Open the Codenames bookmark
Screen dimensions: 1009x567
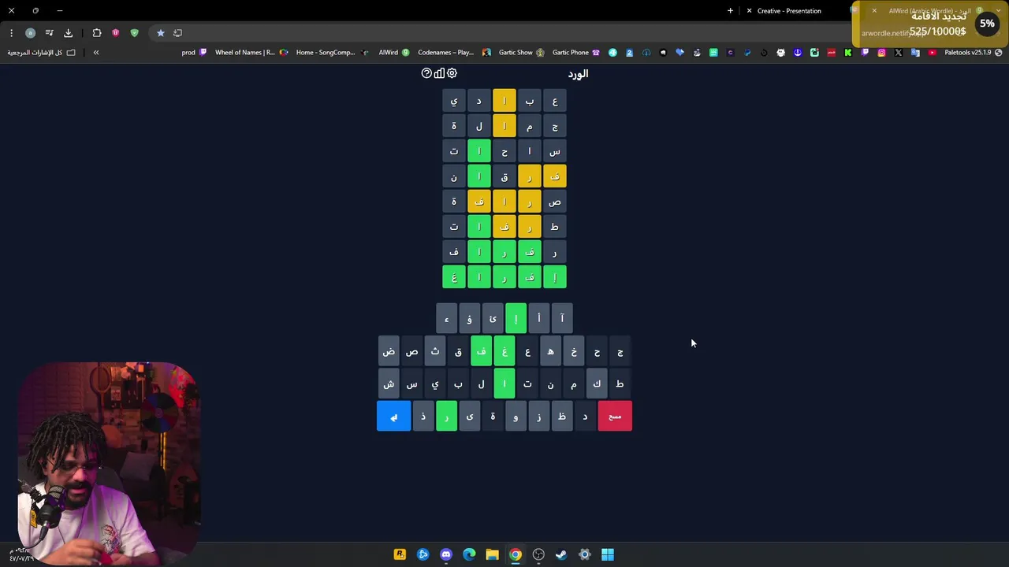[454, 53]
